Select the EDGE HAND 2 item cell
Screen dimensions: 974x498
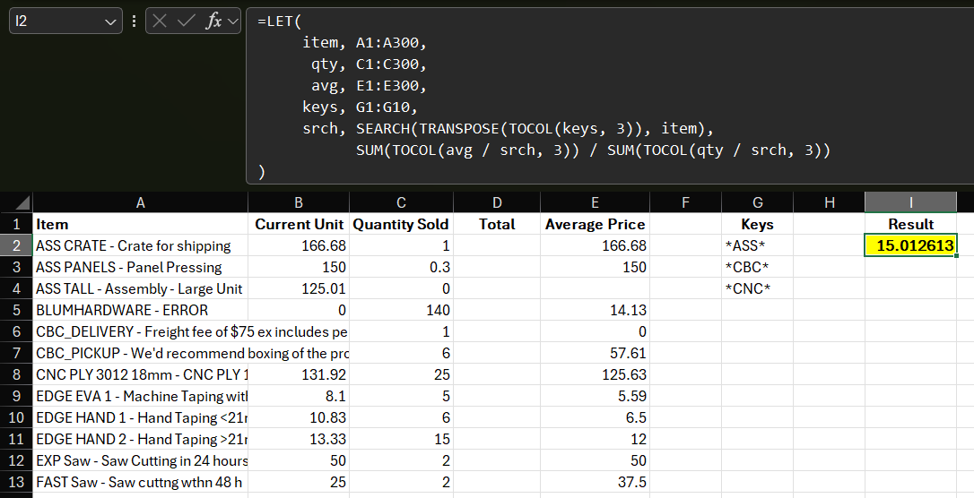click(x=141, y=439)
